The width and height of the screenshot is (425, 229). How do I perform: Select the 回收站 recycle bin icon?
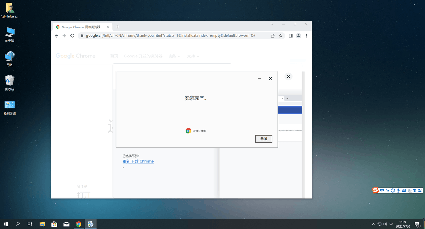10,83
